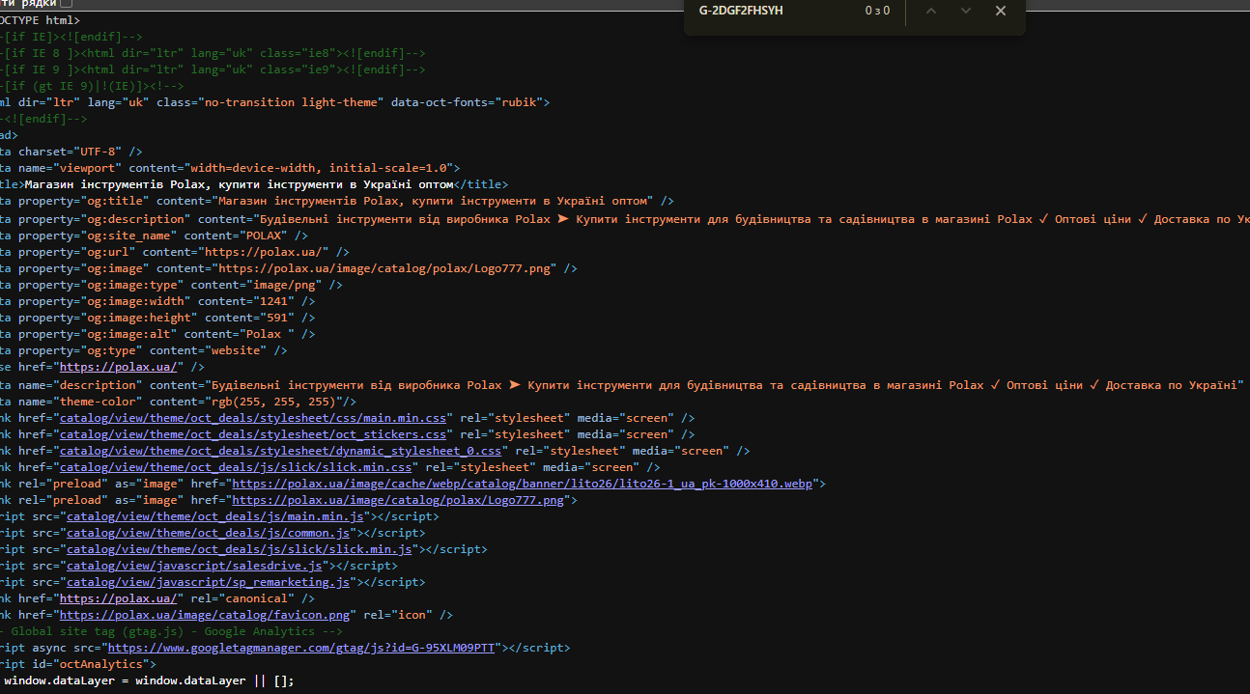
Task: Open oct_stickers.css stylesheet link
Action: point(253,433)
